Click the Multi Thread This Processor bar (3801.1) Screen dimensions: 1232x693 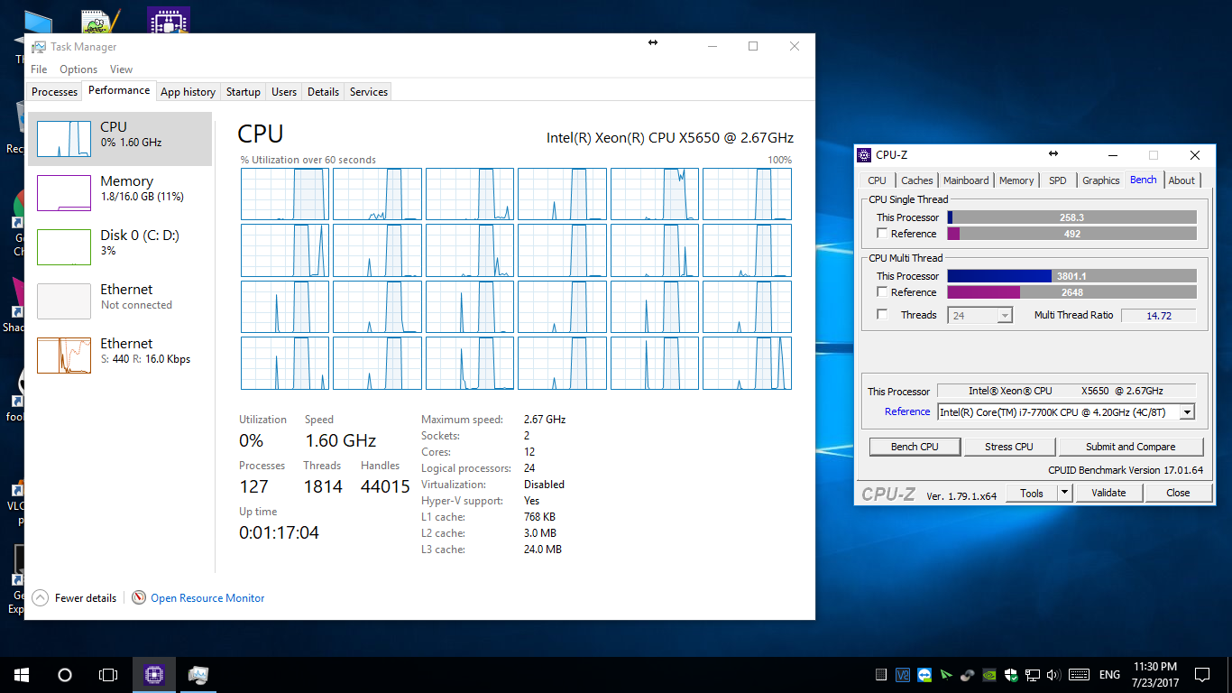coord(1072,276)
